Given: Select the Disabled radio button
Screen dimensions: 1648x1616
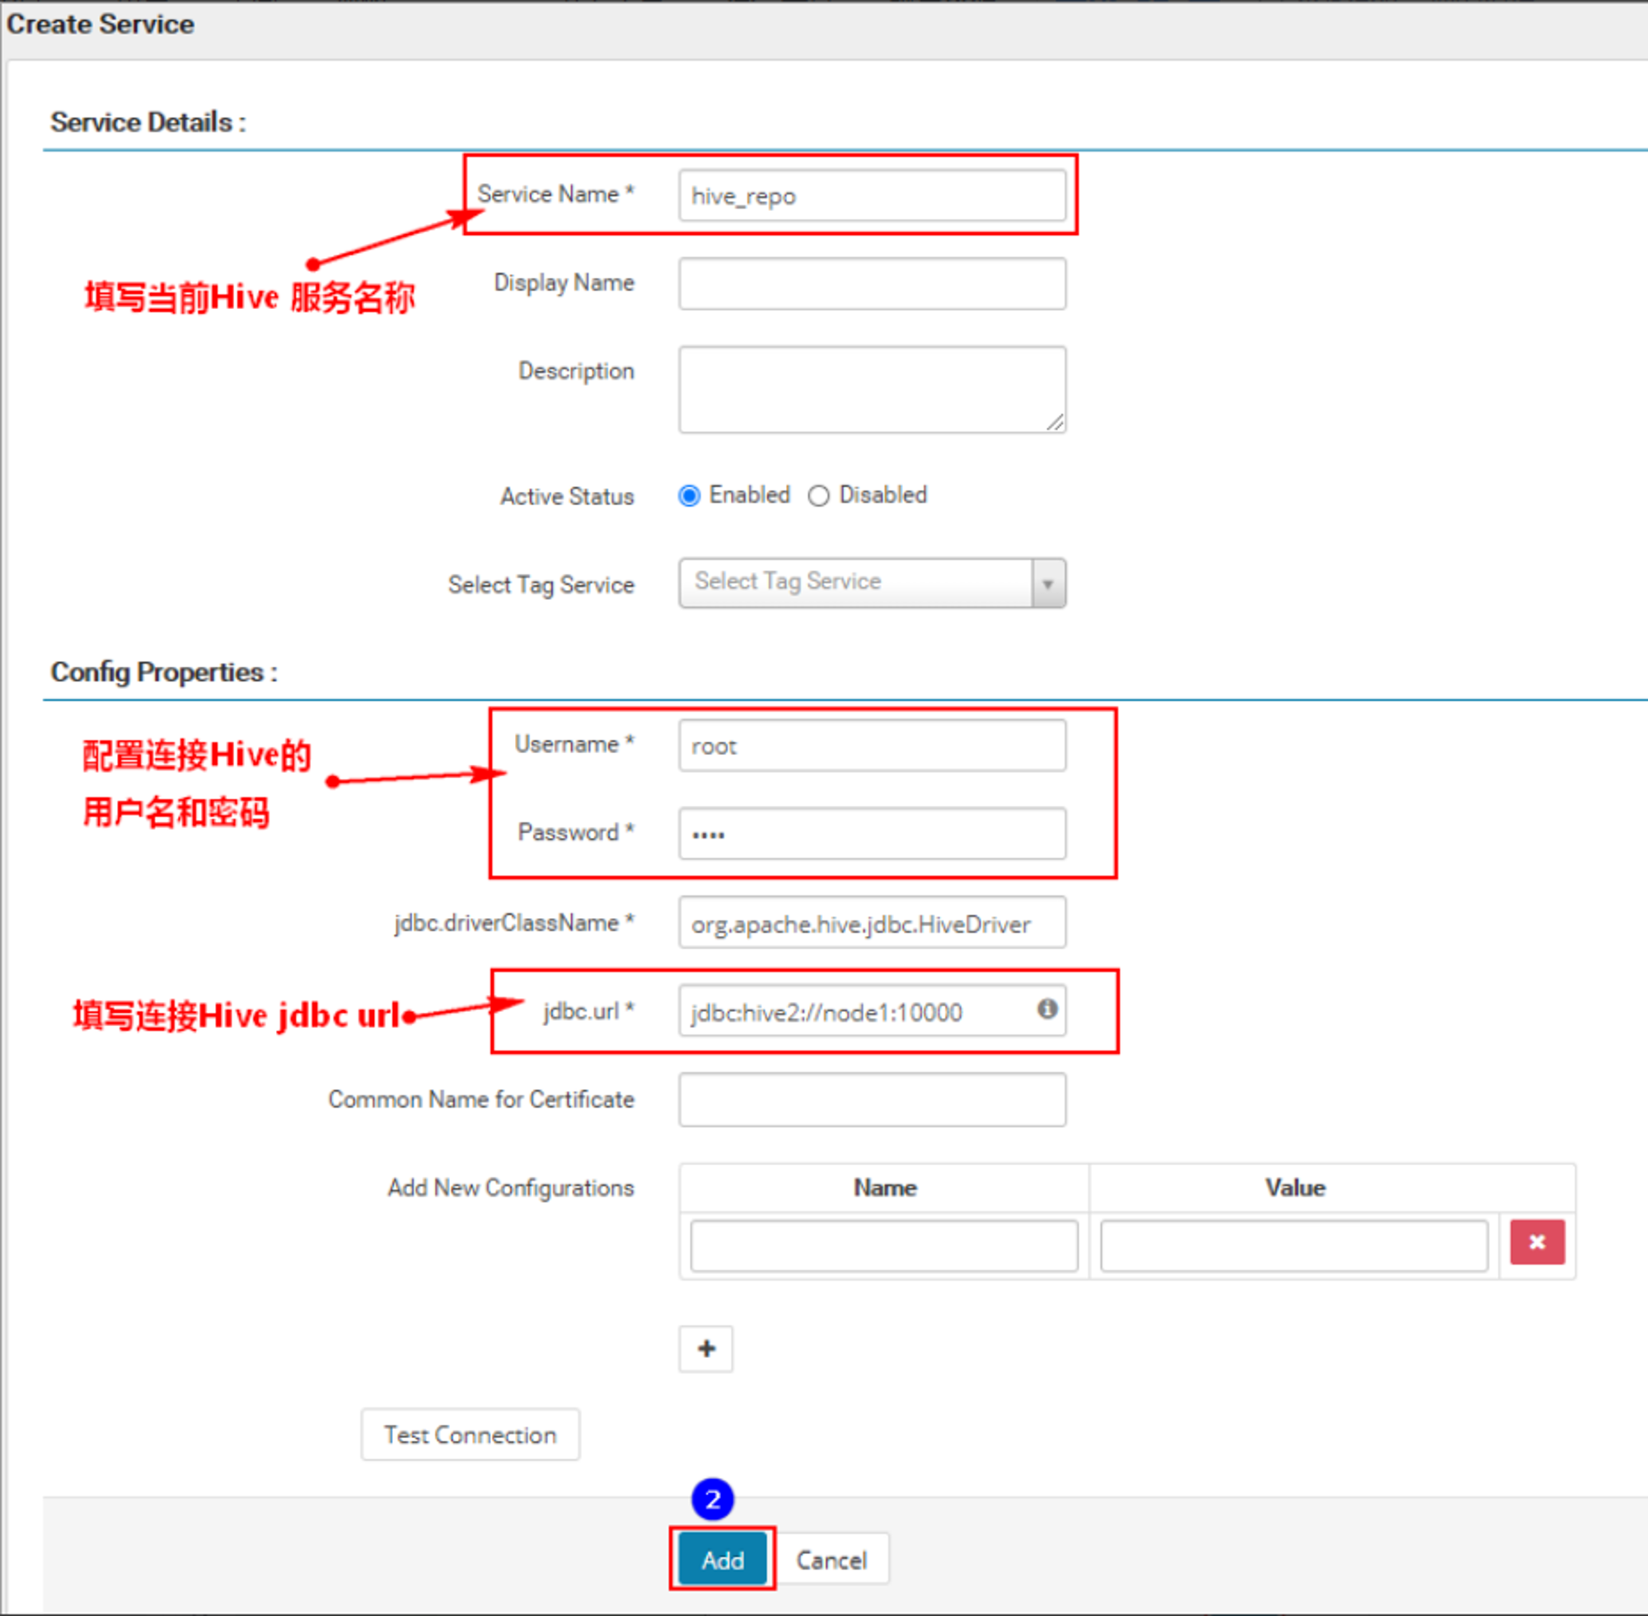Looking at the screenshot, I should point(818,495).
